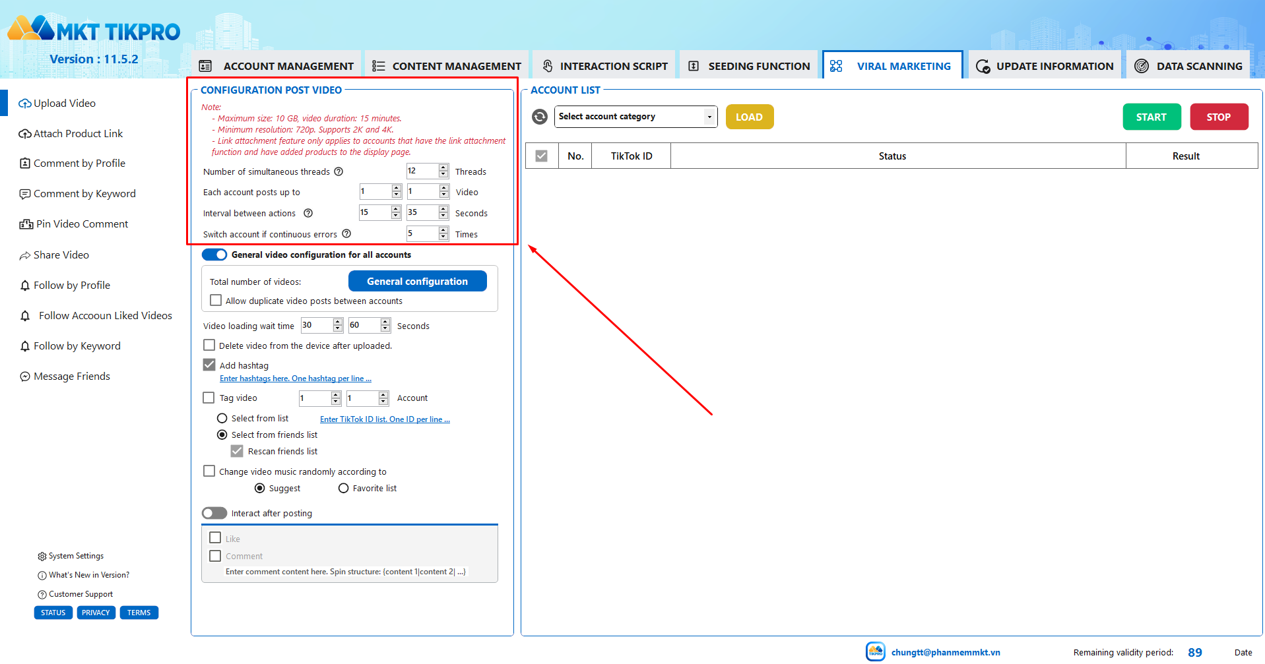Check Delete video from device after uploaded
Screen dimensions: 1265x664
209,345
